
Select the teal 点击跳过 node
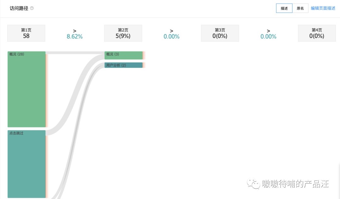(26, 164)
